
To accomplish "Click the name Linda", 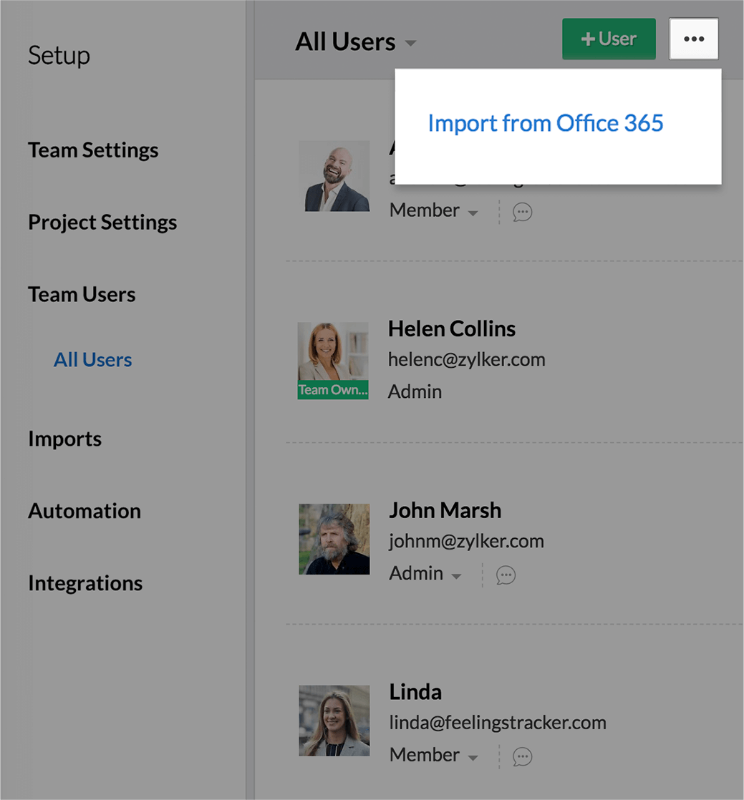I will pos(415,693).
